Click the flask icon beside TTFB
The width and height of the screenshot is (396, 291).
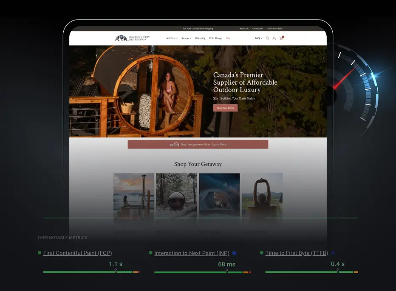pos(333,253)
